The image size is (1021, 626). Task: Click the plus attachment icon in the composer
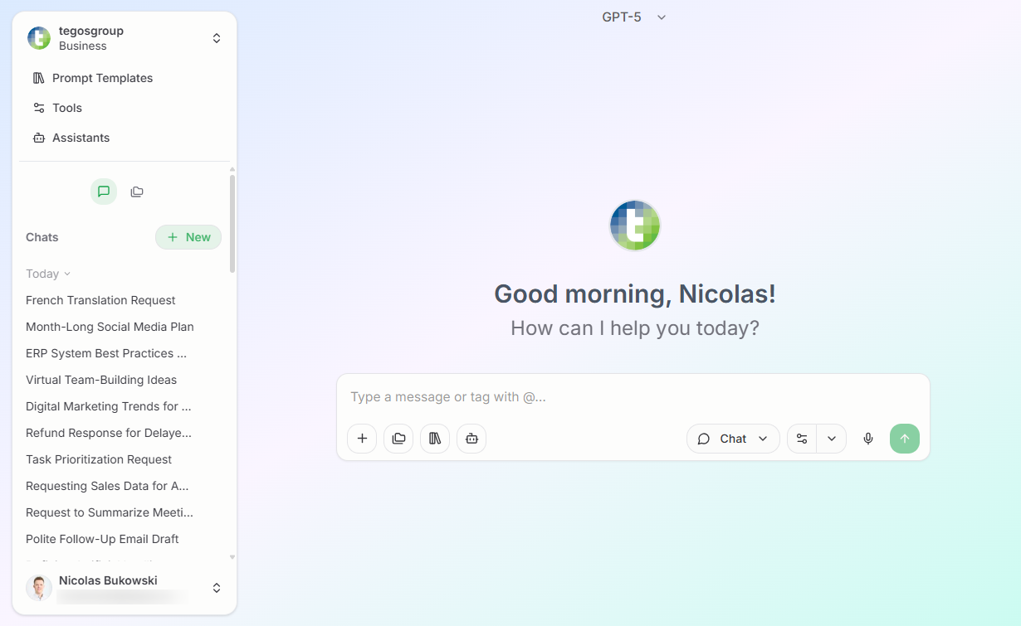[x=362, y=439]
